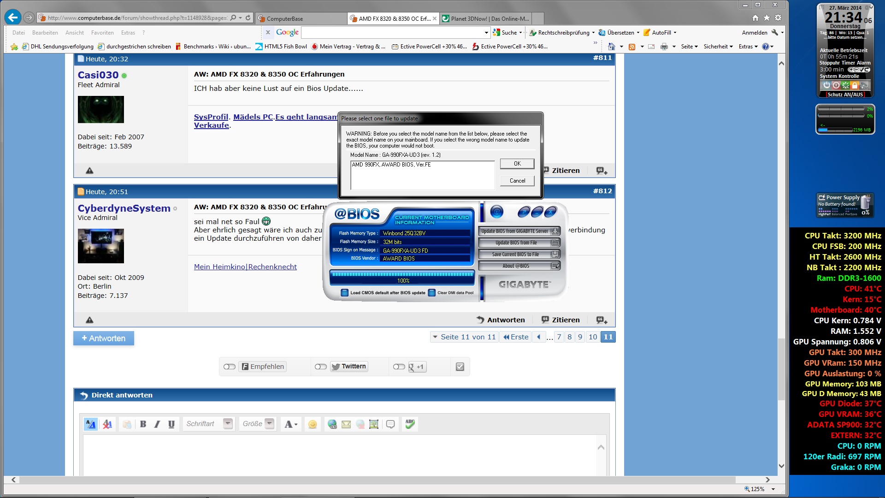Click the remove text formatting icon

pos(107,424)
